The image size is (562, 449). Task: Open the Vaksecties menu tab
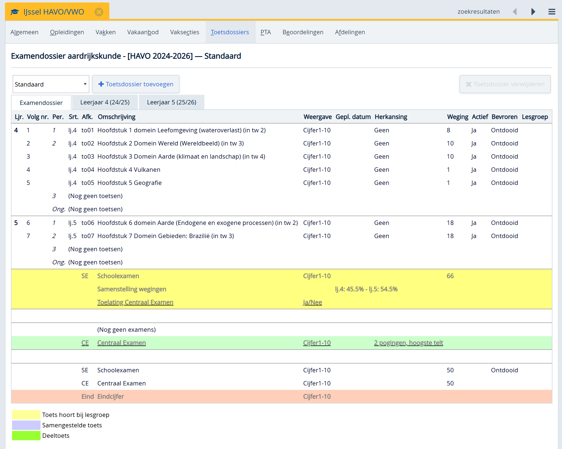(184, 32)
